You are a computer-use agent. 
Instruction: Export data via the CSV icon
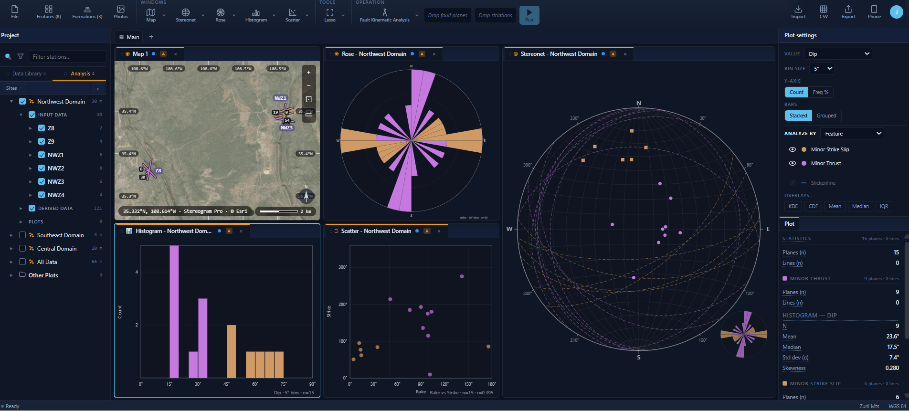[x=824, y=12]
